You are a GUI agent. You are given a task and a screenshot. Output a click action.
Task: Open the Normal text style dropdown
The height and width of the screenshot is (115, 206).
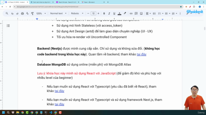pos(58,13)
